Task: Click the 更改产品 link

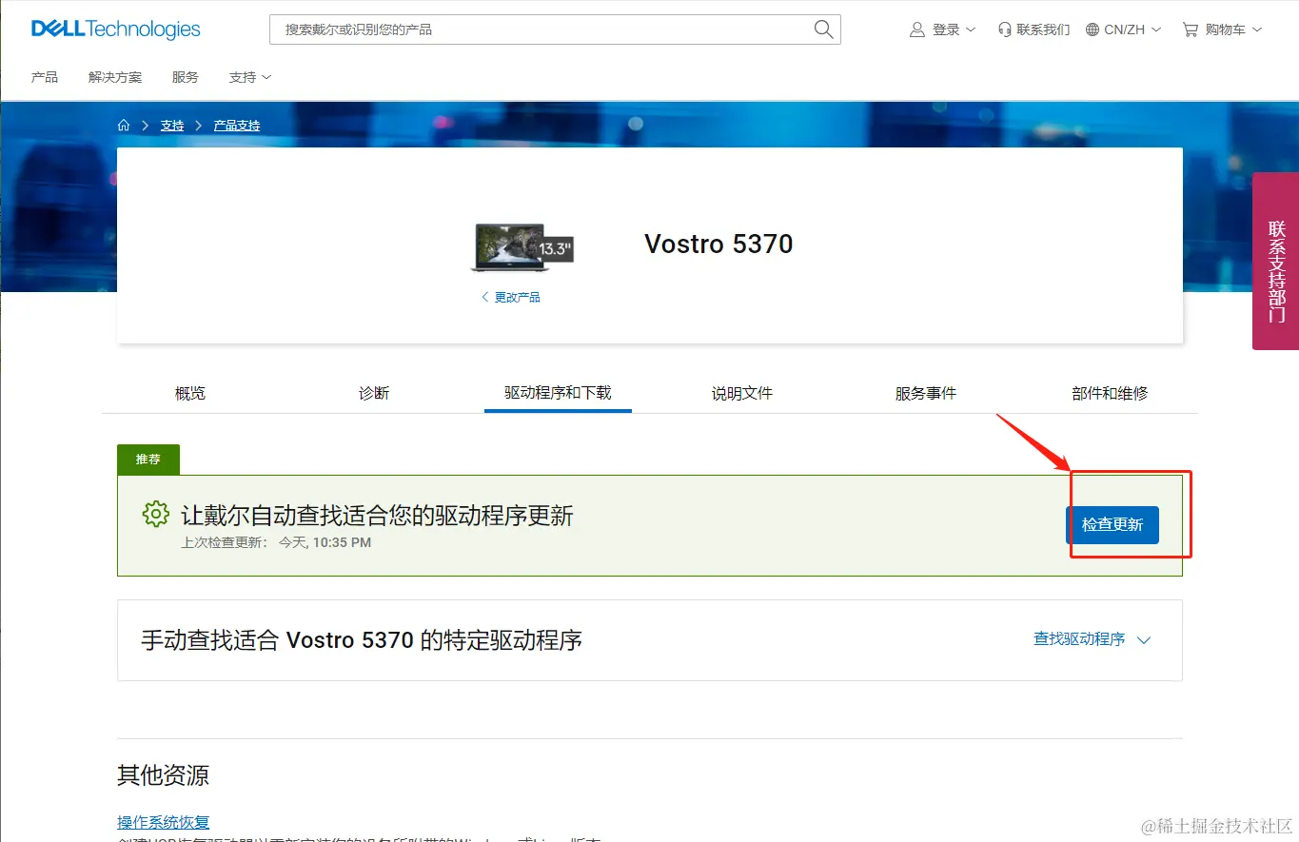Action: coord(517,298)
